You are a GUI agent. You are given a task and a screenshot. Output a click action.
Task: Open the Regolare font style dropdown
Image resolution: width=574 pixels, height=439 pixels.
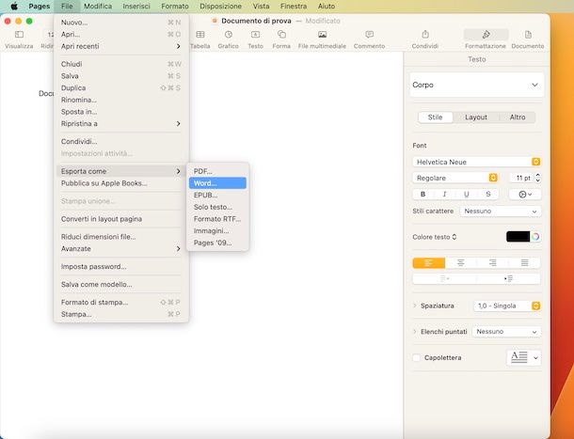[x=455, y=178]
